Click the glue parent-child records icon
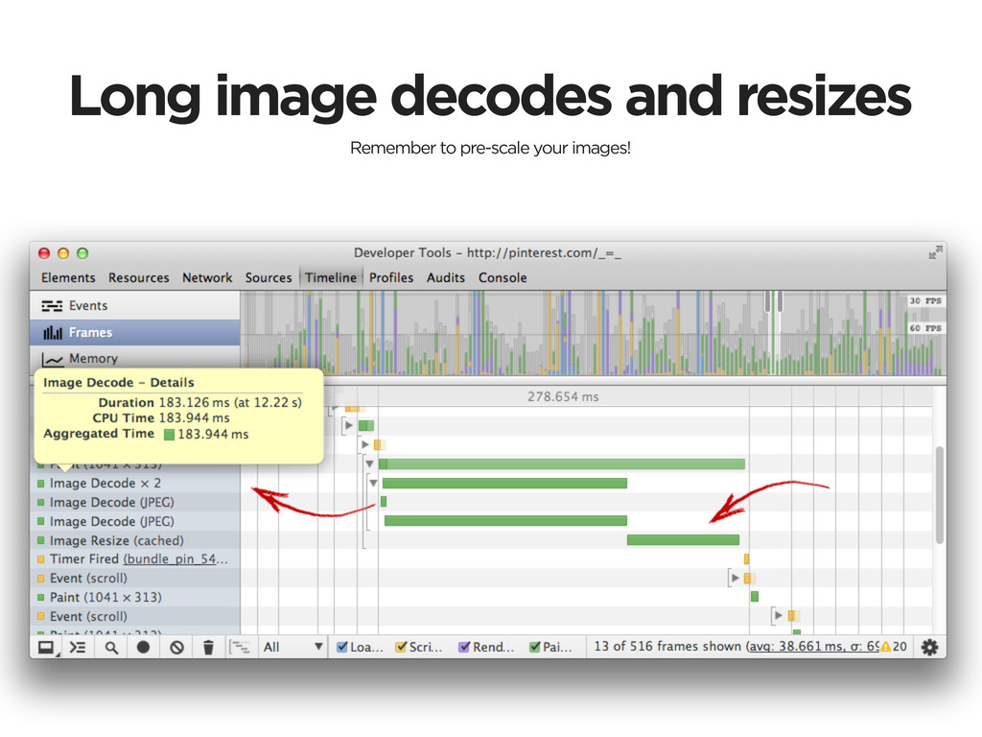The image size is (982, 737). pyautogui.click(x=241, y=648)
